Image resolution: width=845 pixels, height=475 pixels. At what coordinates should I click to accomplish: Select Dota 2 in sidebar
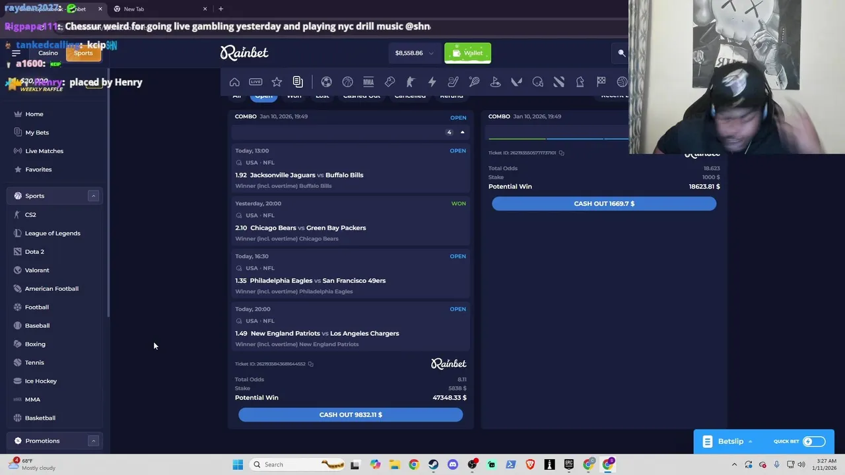click(x=34, y=251)
